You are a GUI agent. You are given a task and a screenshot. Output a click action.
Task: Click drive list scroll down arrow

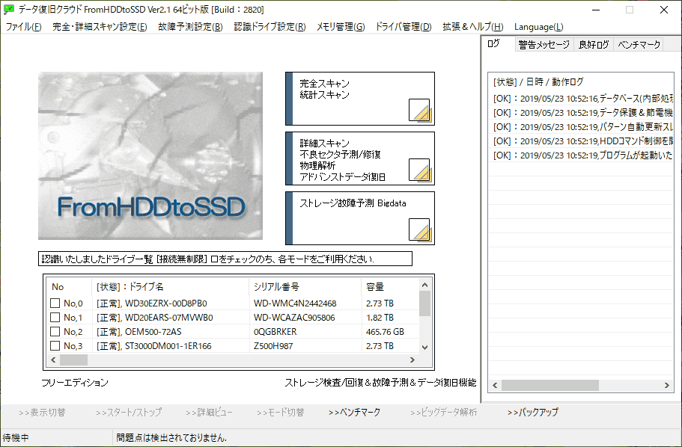[x=425, y=347]
